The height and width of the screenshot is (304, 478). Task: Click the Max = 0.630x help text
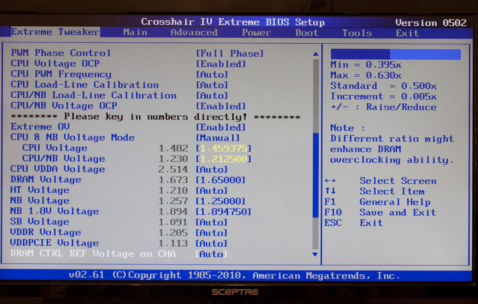[366, 76]
